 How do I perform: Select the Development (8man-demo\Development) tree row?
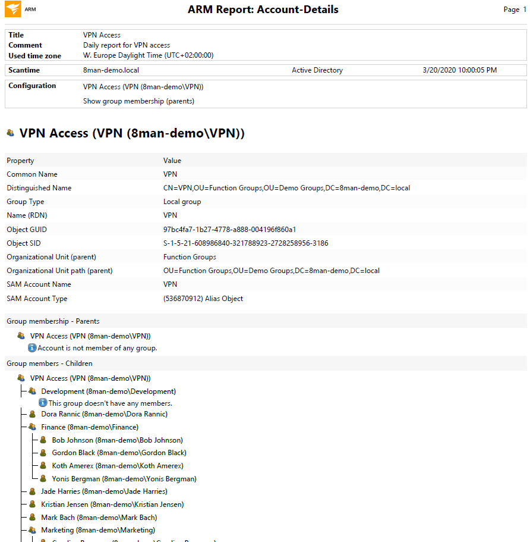point(108,391)
